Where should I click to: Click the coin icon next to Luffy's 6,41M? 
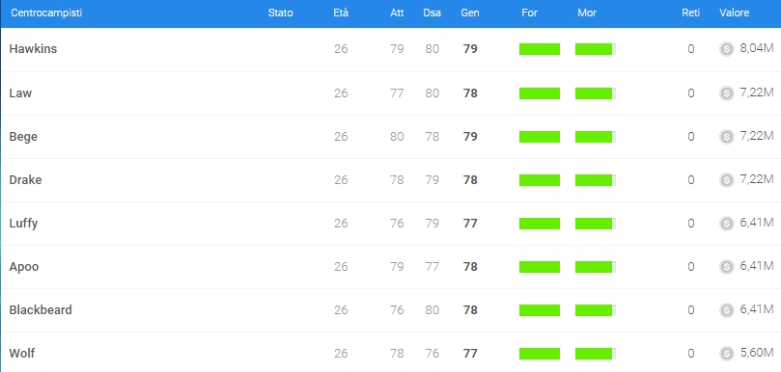coord(727,224)
